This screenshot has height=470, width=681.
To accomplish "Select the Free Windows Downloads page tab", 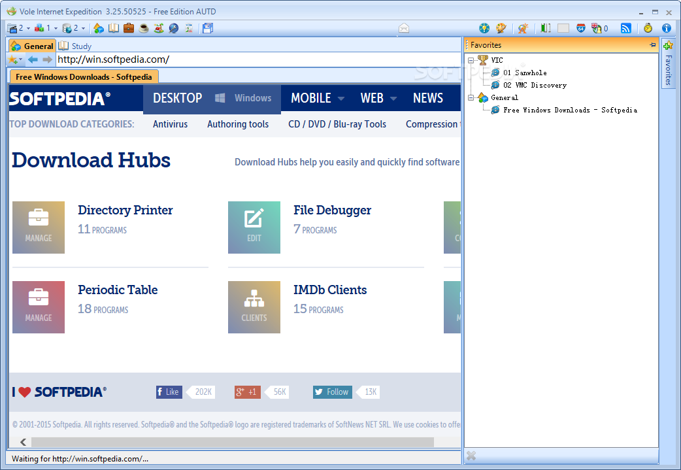I will coord(84,77).
